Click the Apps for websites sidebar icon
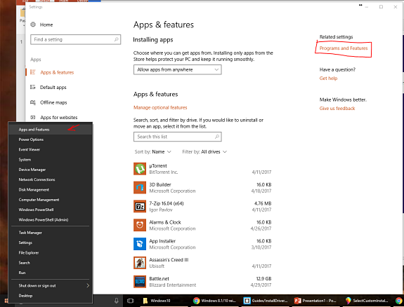Screen dimensions: 404x307 point(33,118)
